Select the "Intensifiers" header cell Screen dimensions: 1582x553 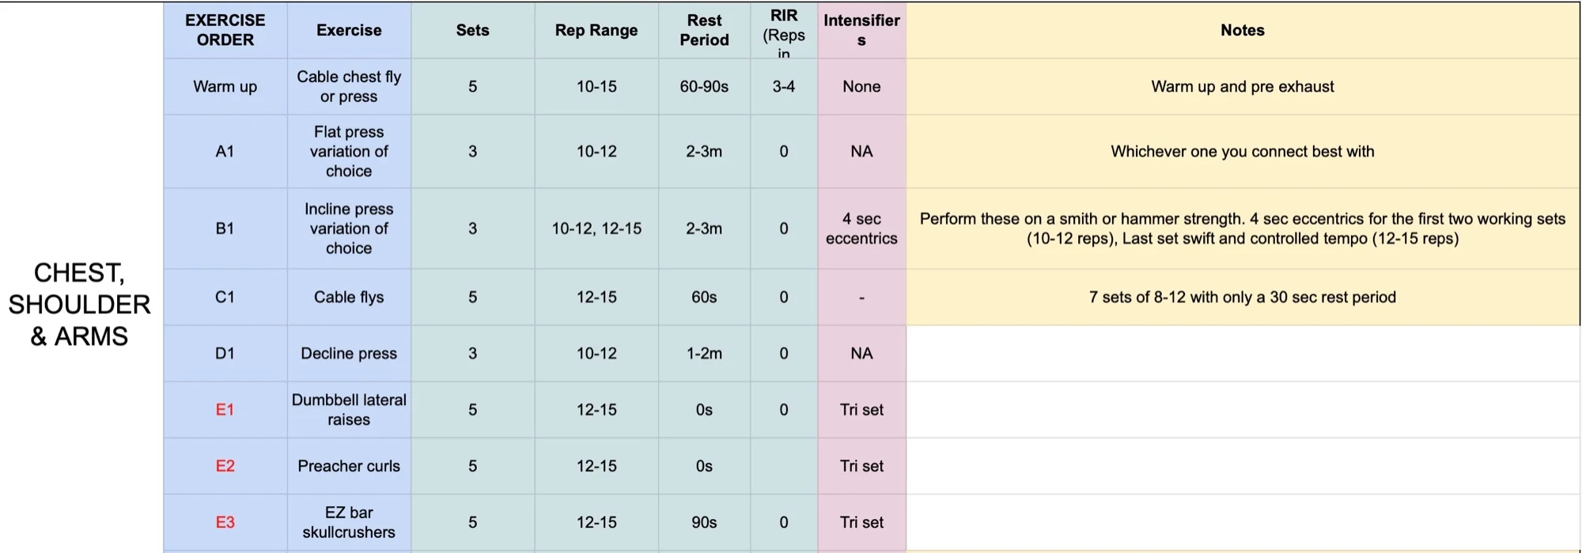[x=861, y=30]
